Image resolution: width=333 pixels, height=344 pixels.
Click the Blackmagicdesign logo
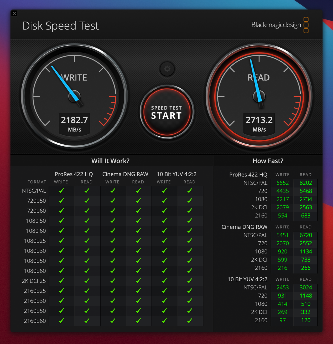coord(280,25)
